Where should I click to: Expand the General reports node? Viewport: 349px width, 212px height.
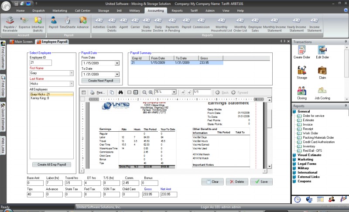point(294,111)
